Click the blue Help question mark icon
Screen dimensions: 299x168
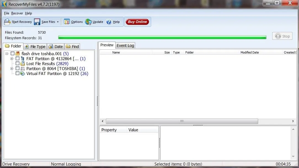109,22
